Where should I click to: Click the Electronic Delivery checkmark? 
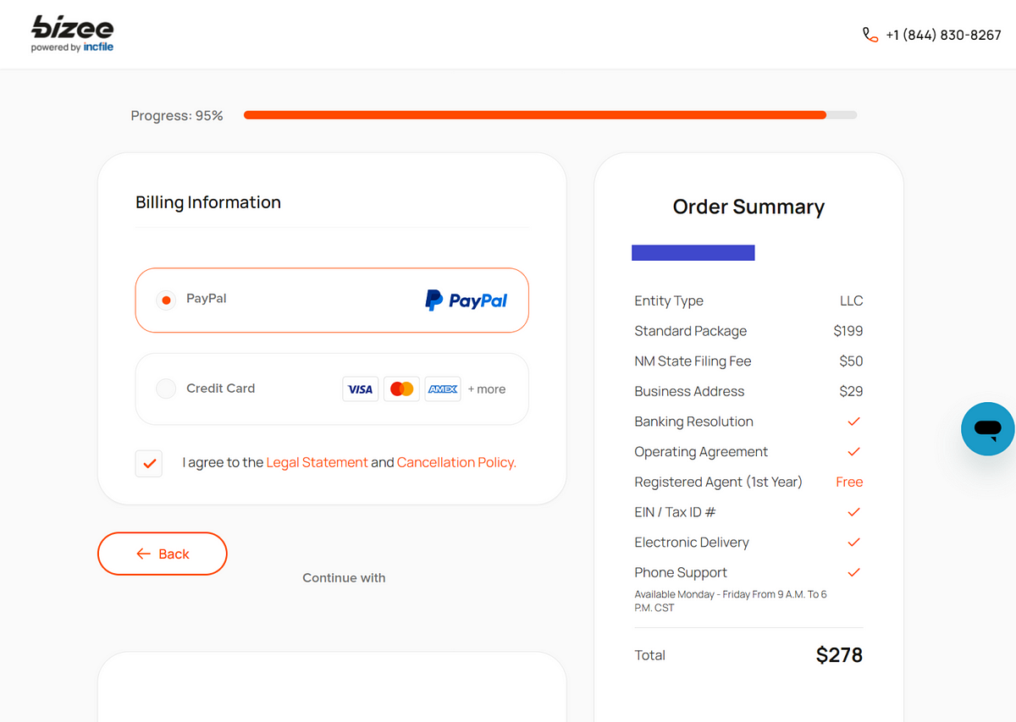coord(853,543)
